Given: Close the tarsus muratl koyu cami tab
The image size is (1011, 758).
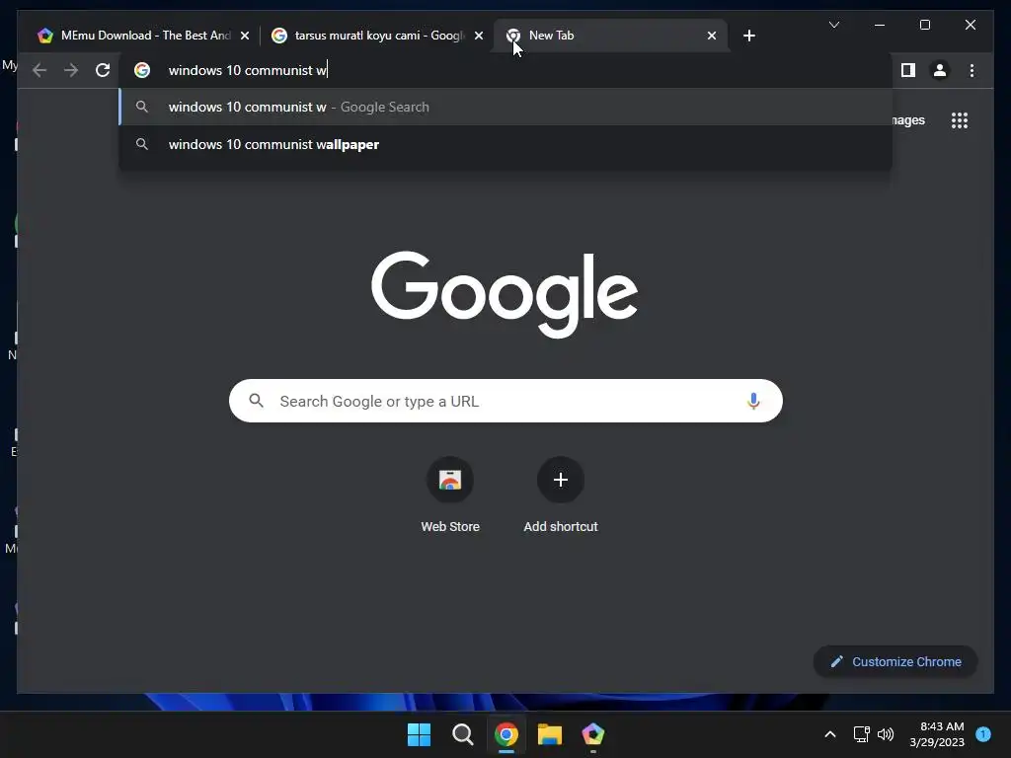Looking at the screenshot, I should [x=479, y=36].
